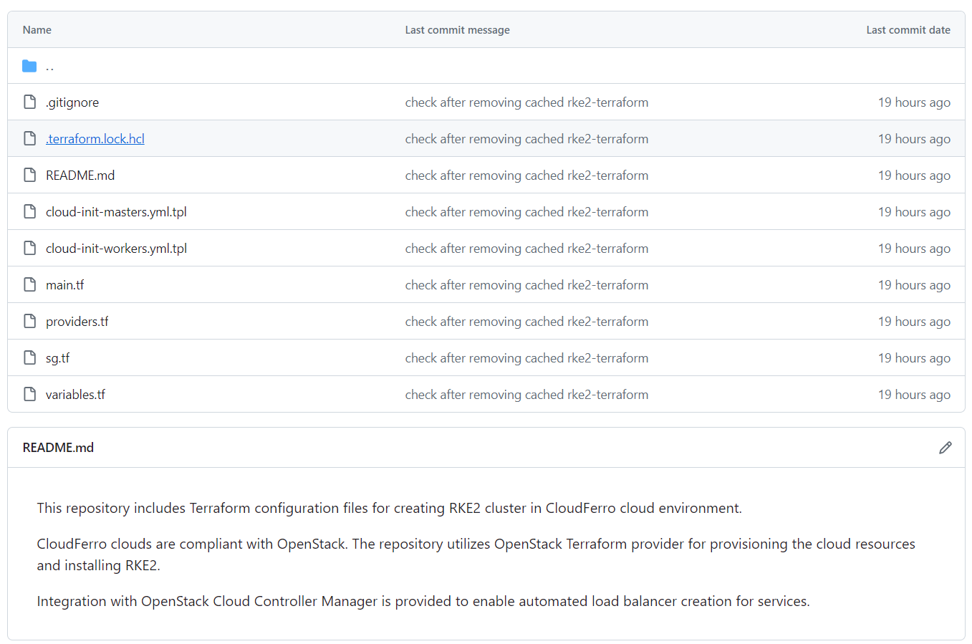
Task: Click the file icon next to main.tf
Action: 29,285
